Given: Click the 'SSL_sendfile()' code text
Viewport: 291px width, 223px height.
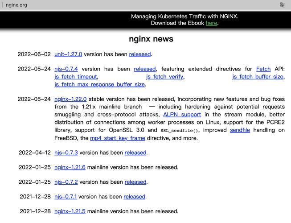Looking at the screenshot, I should (180, 130).
